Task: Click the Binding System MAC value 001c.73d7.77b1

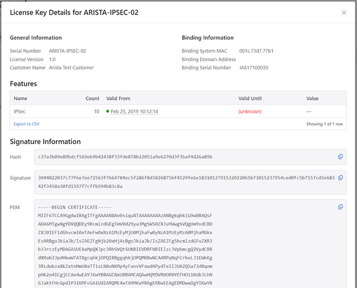Action: click(x=256, y=51)
